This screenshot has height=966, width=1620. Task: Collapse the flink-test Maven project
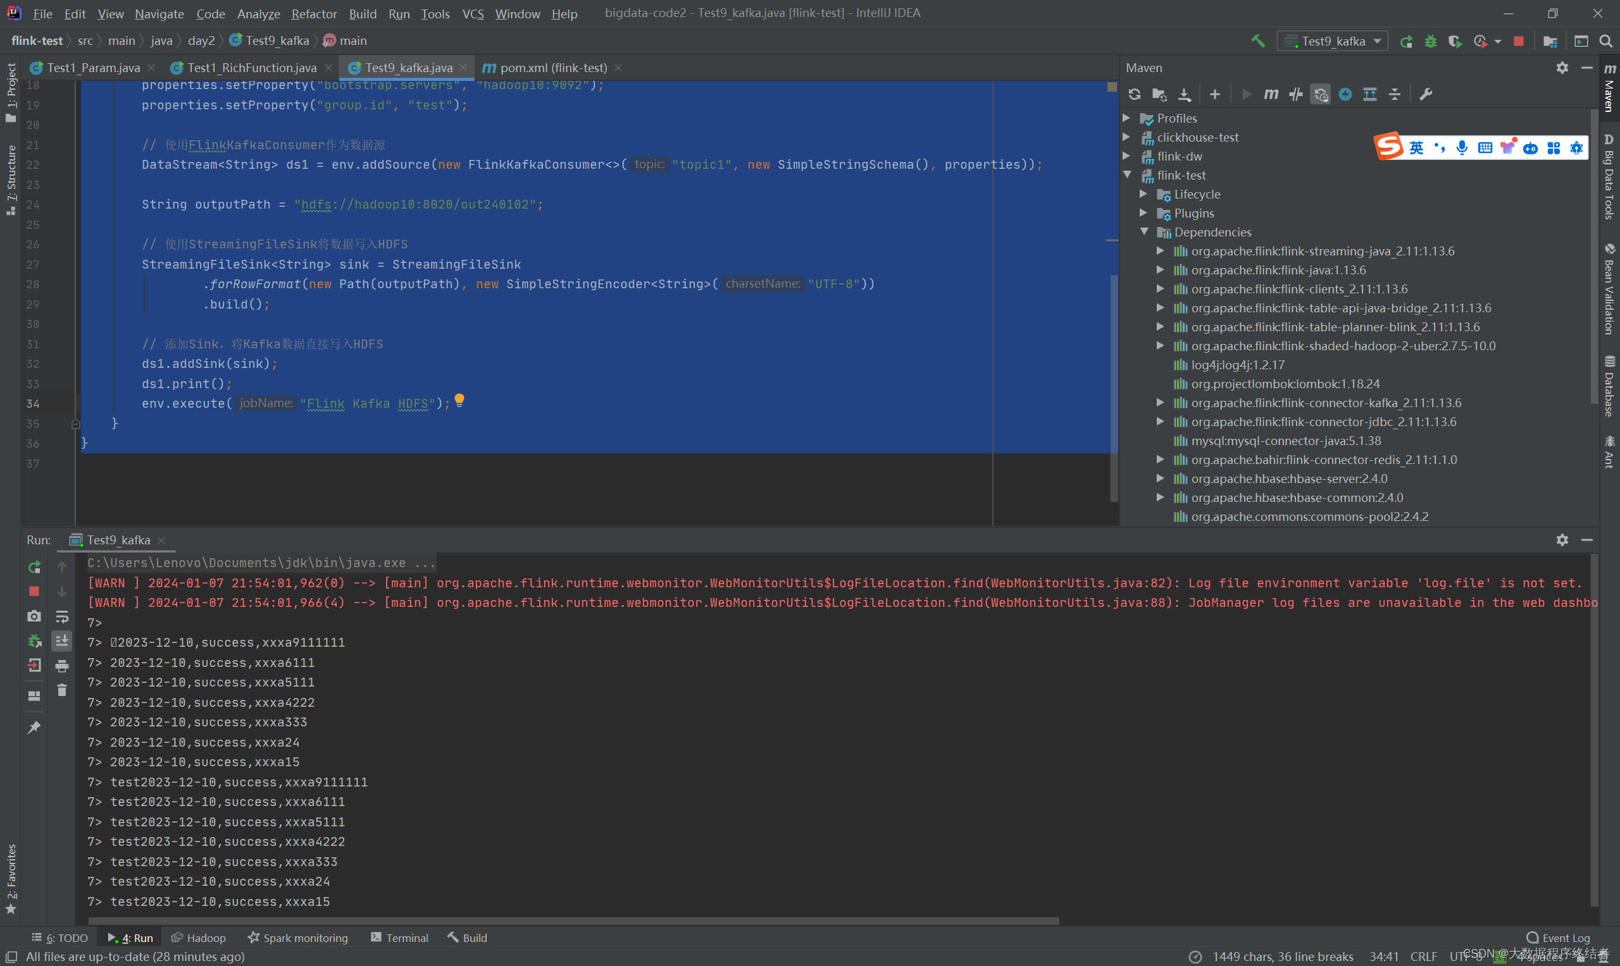click(1127, 174)
